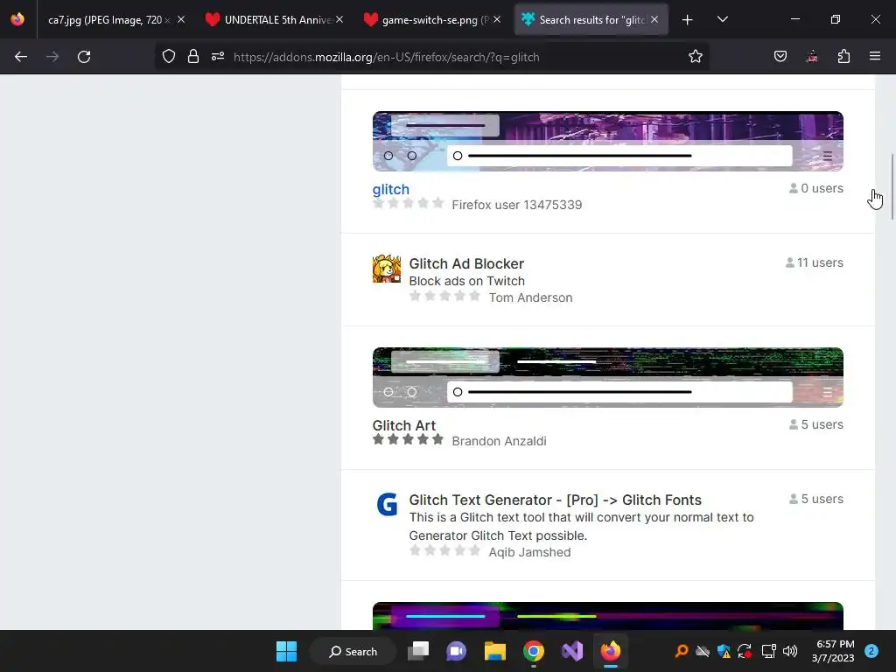The width and height of the screenshot is (896, 672).
Task: Open the Windows Start menu
Action: click(286, 651)
